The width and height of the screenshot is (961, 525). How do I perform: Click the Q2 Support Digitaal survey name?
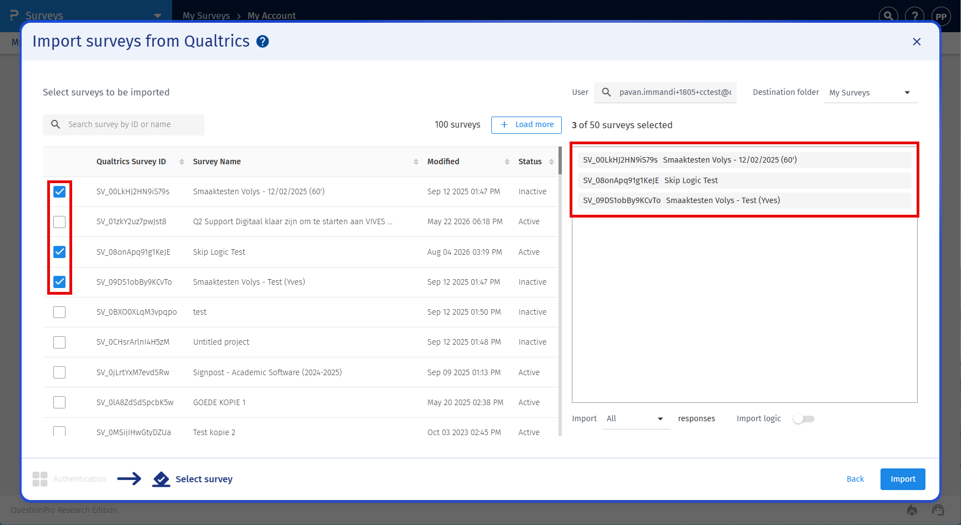(293, 222)
